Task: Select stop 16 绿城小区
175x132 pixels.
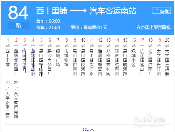Action: pos(134,58)
